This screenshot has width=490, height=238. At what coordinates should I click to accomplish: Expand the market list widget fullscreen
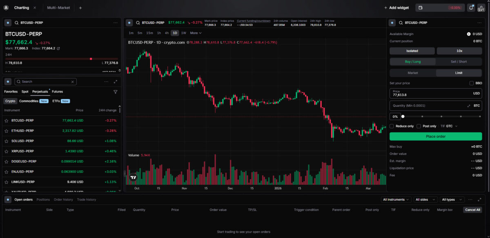[x=116, y=81]
